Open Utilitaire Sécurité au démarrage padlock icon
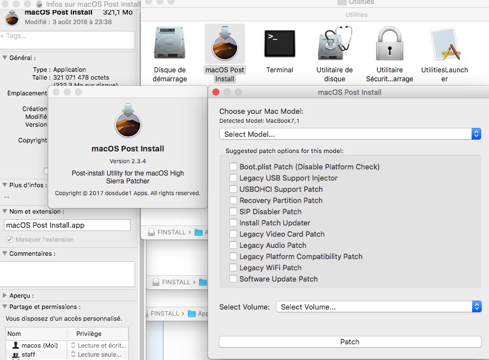The height and width of the screenshot is (360, 489). [x=390, y=43]
